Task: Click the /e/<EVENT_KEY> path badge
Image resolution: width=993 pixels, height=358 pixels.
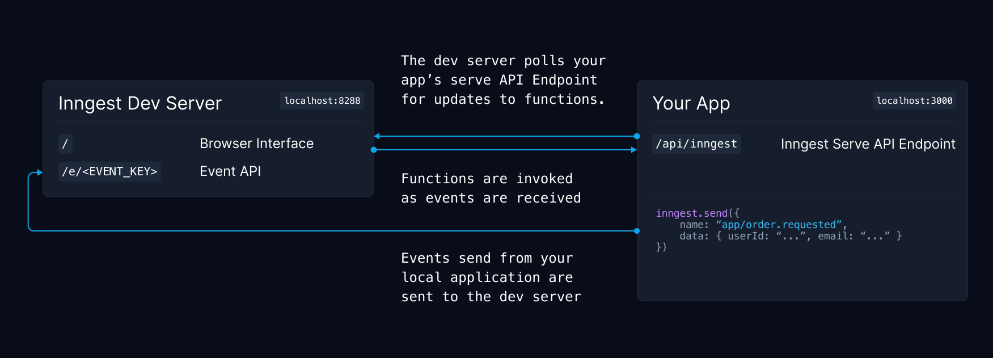Action: (x=109, y=171)
